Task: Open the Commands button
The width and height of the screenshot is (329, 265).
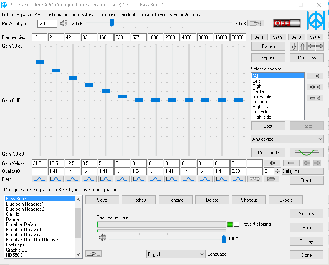Action: point(268,153)
